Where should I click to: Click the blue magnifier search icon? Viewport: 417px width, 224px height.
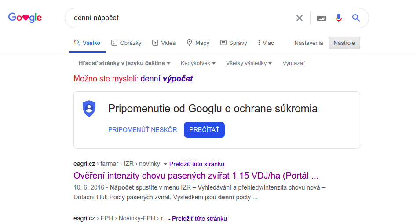356,18
